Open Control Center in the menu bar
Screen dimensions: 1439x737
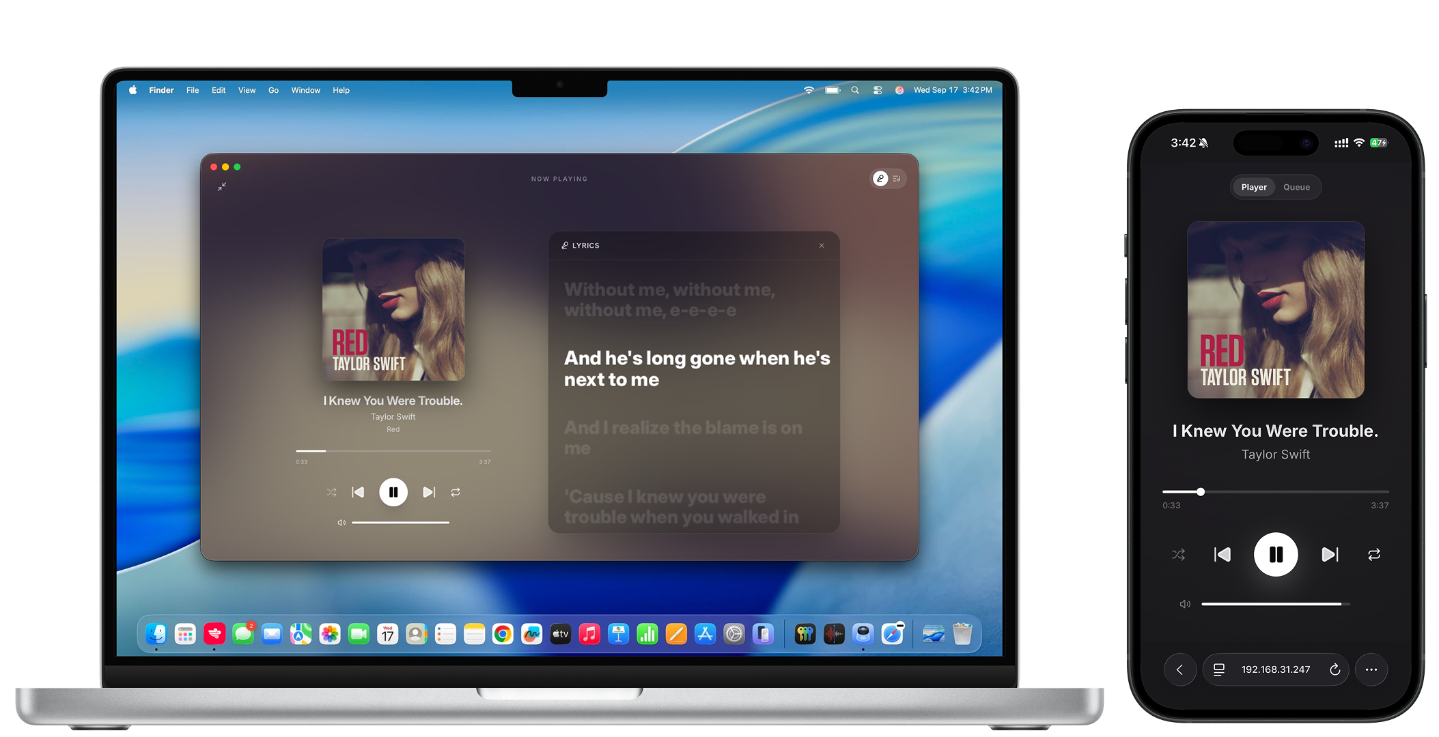(878, 90)
